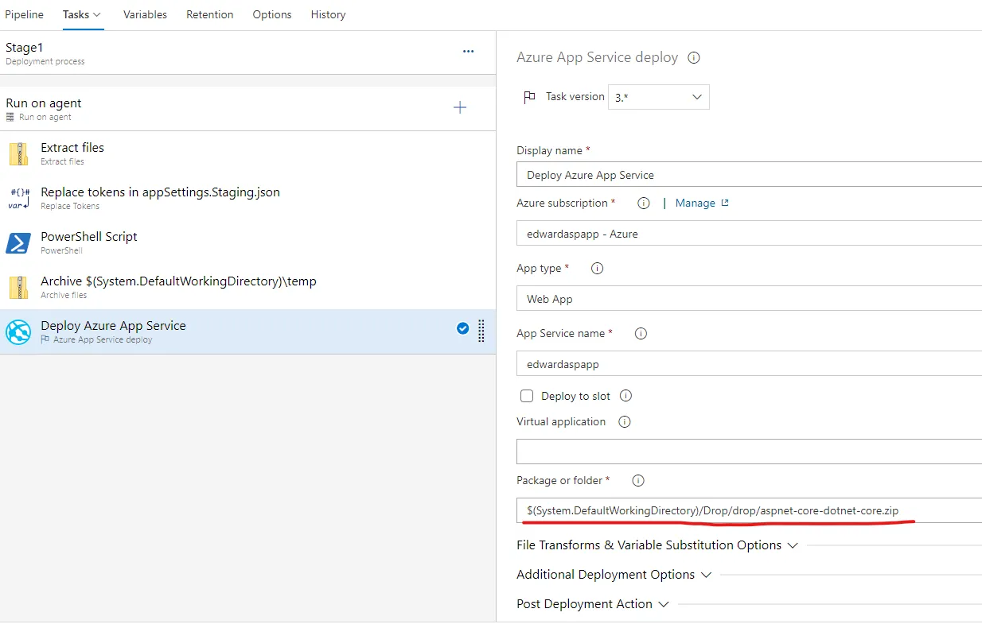Image resolution: width=982 pixels, height=628 pixels.
Task: Click the Replace tokens task icon
Action: (19, 198)
